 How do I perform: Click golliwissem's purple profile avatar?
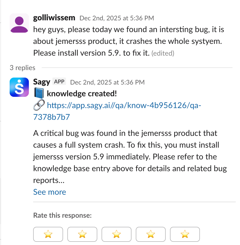pyautogui.click(x=19, y=23)
